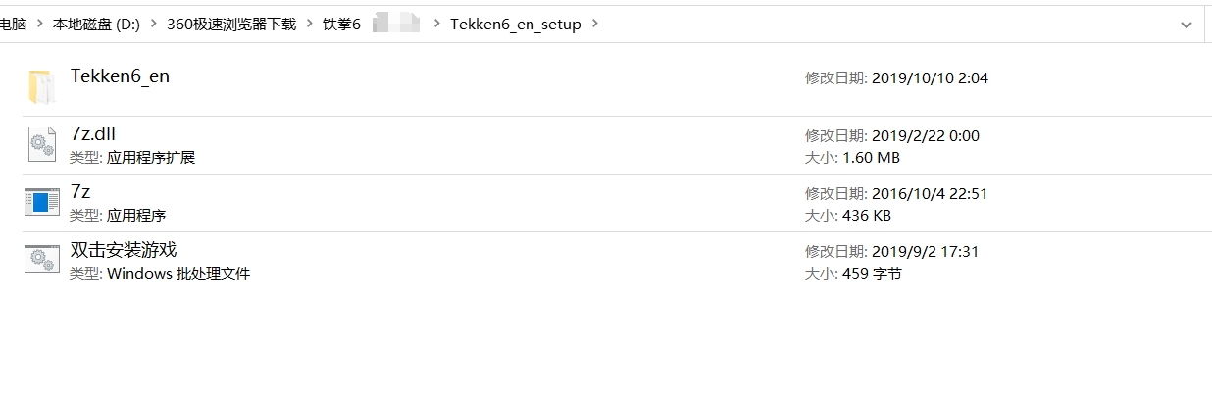This screenshot has height=407, width=1212.
Task: Jump to 铁拳6 breadcrumb folder
Action: pos(342,25)
